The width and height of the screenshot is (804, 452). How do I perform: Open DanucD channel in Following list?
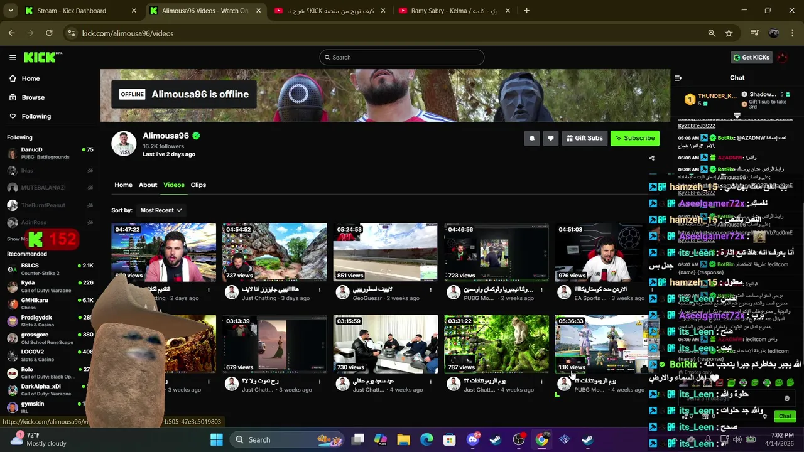pyautogui.click(x=50, y=153)
